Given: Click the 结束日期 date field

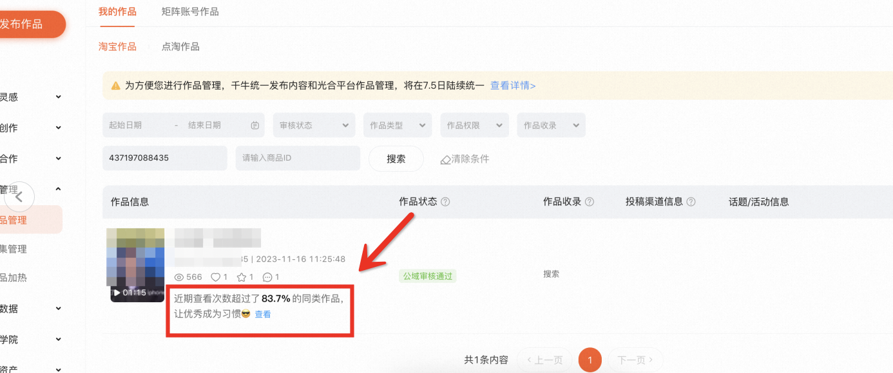Looking at the screenshot, I should tap(204, 125).
